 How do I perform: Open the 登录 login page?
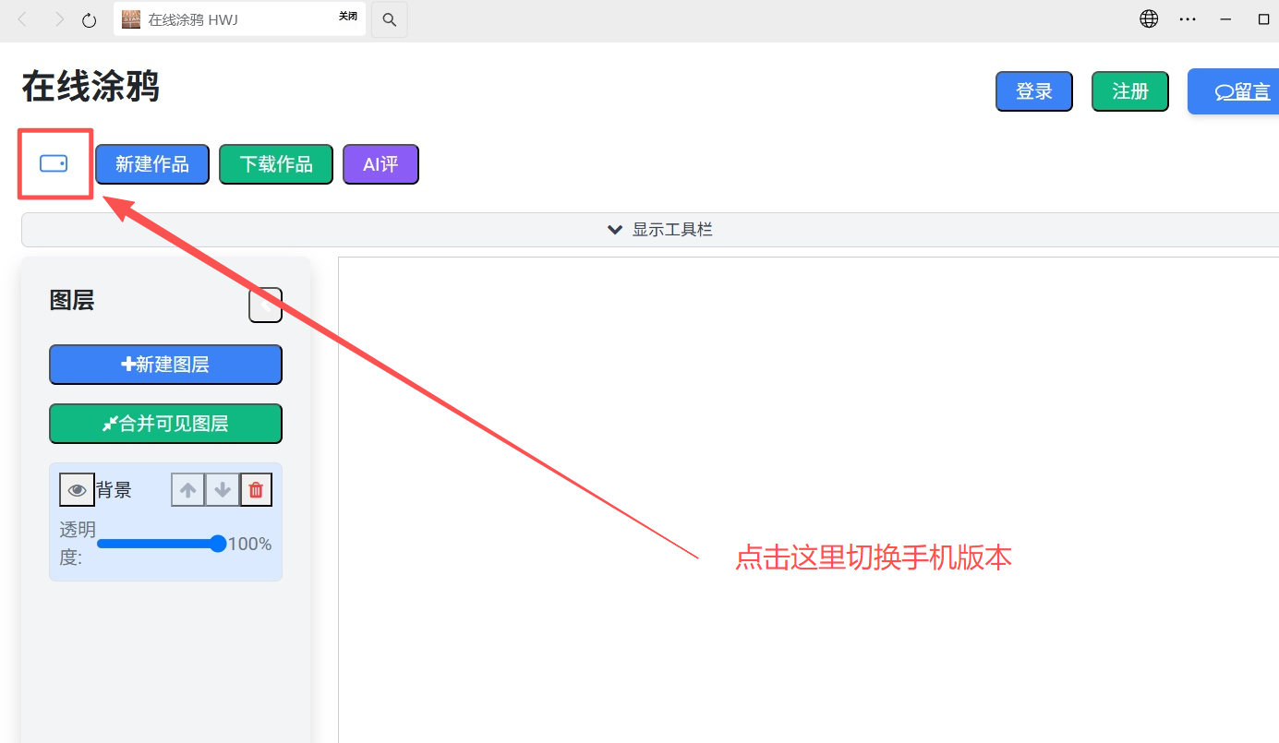coord(1033,90)
